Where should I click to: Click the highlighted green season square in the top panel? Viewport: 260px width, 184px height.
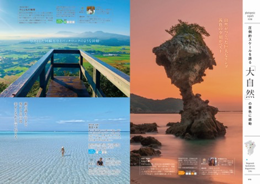point(65,22)
